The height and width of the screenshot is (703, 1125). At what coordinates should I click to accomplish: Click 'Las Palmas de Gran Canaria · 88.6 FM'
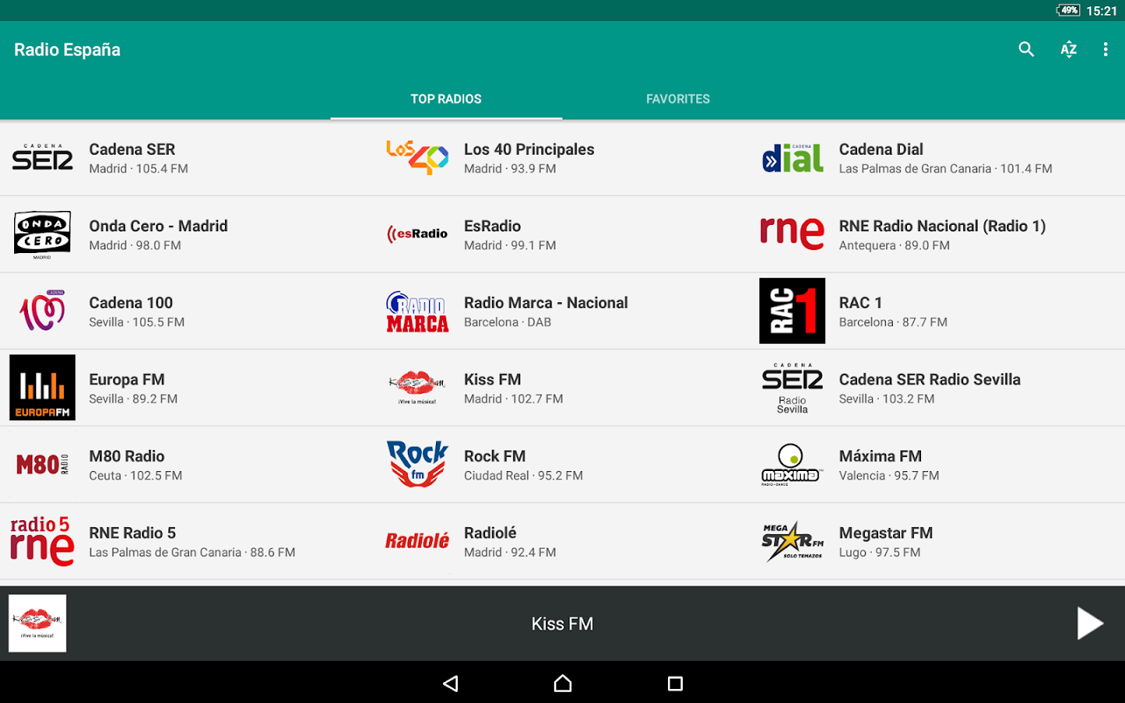(192, 552)
